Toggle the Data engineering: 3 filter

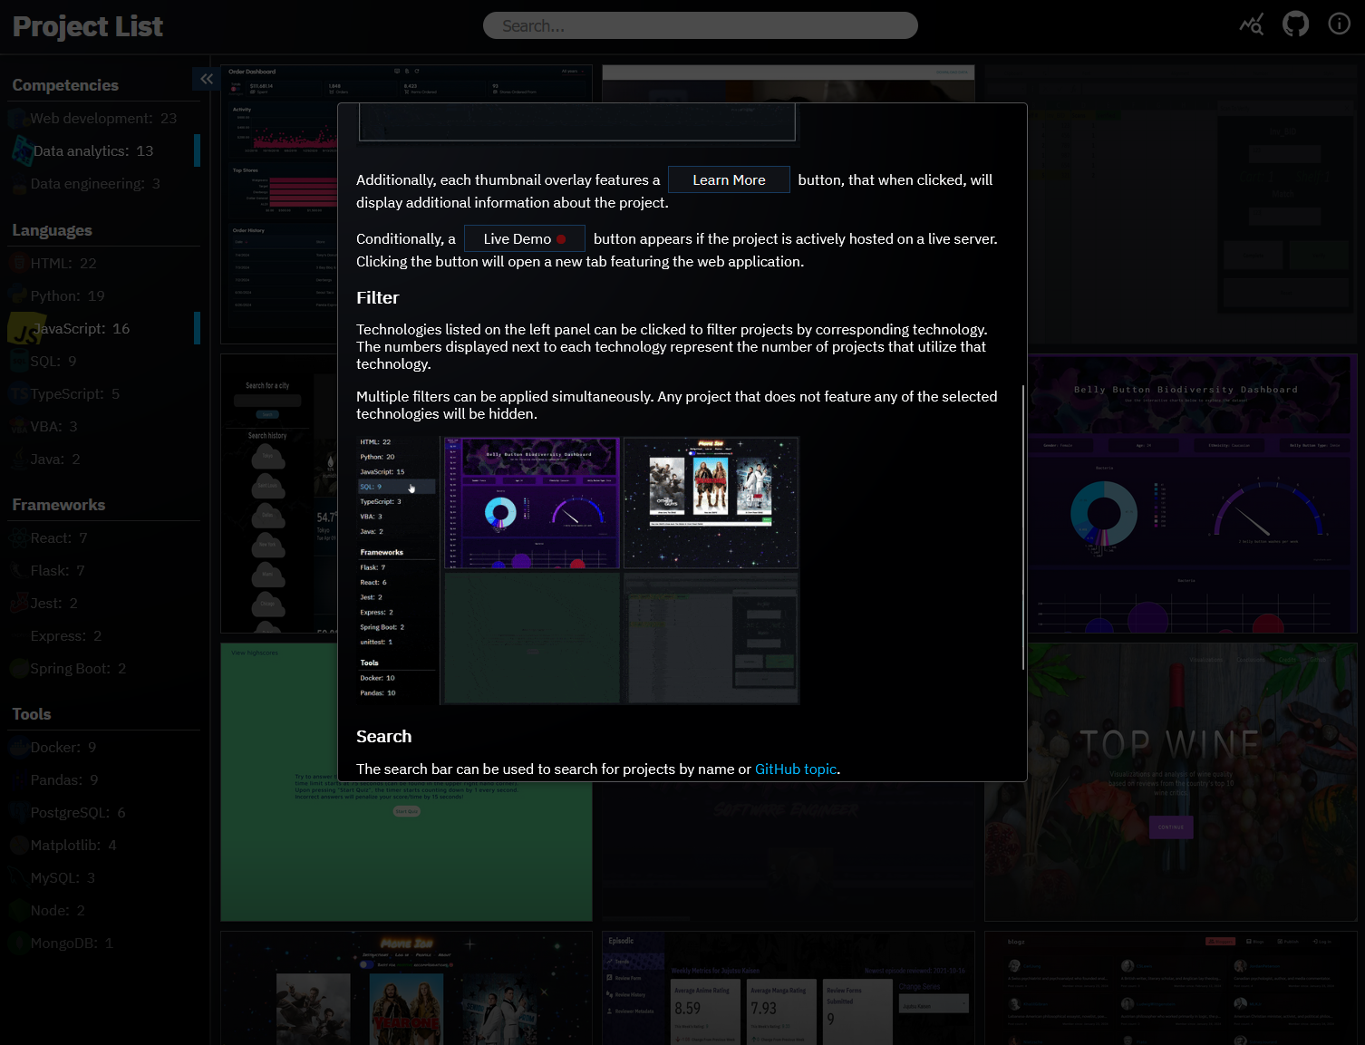103,183
